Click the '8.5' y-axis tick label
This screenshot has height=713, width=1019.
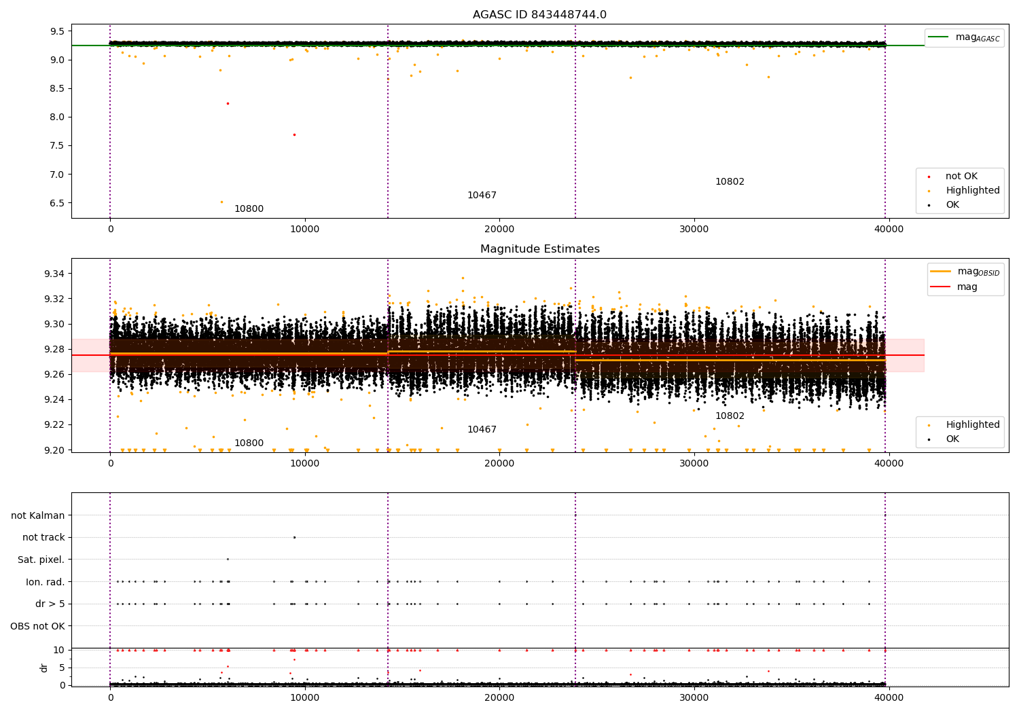[x=57, y=88]
